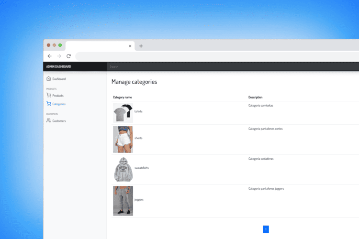
Task: Click the shorts category thumbnail
Action: [x=123, y=140]
